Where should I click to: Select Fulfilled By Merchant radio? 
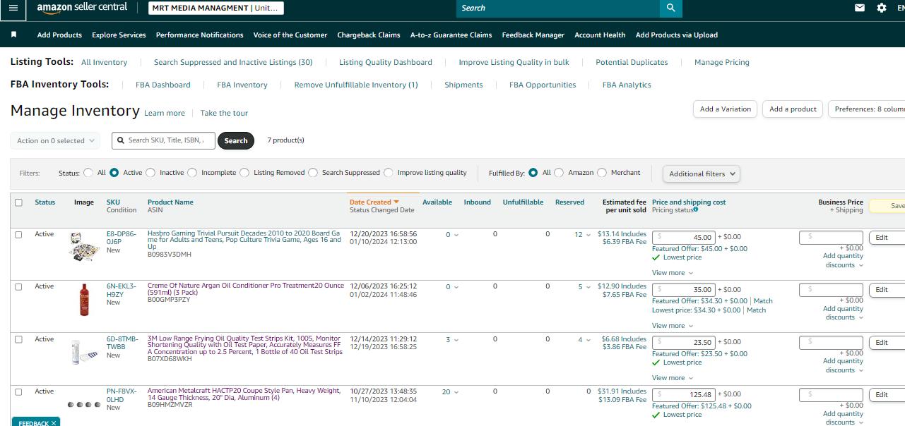point(602,173)
